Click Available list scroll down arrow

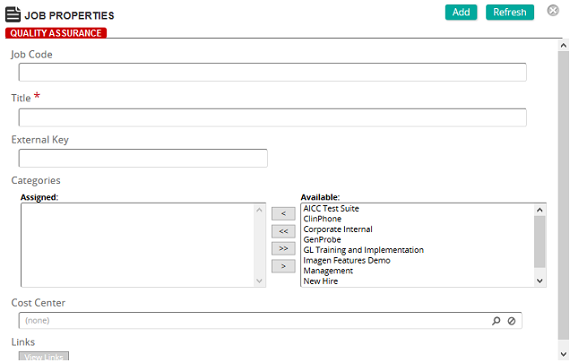[540, 281]
